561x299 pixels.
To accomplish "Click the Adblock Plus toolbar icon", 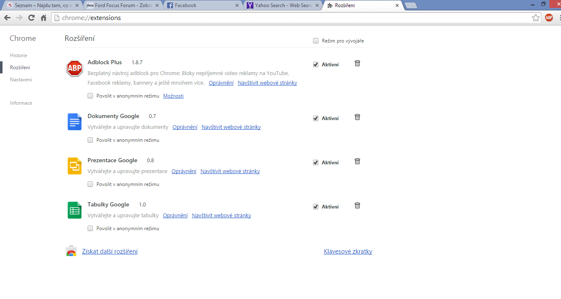I will click(x=549, y=18).
